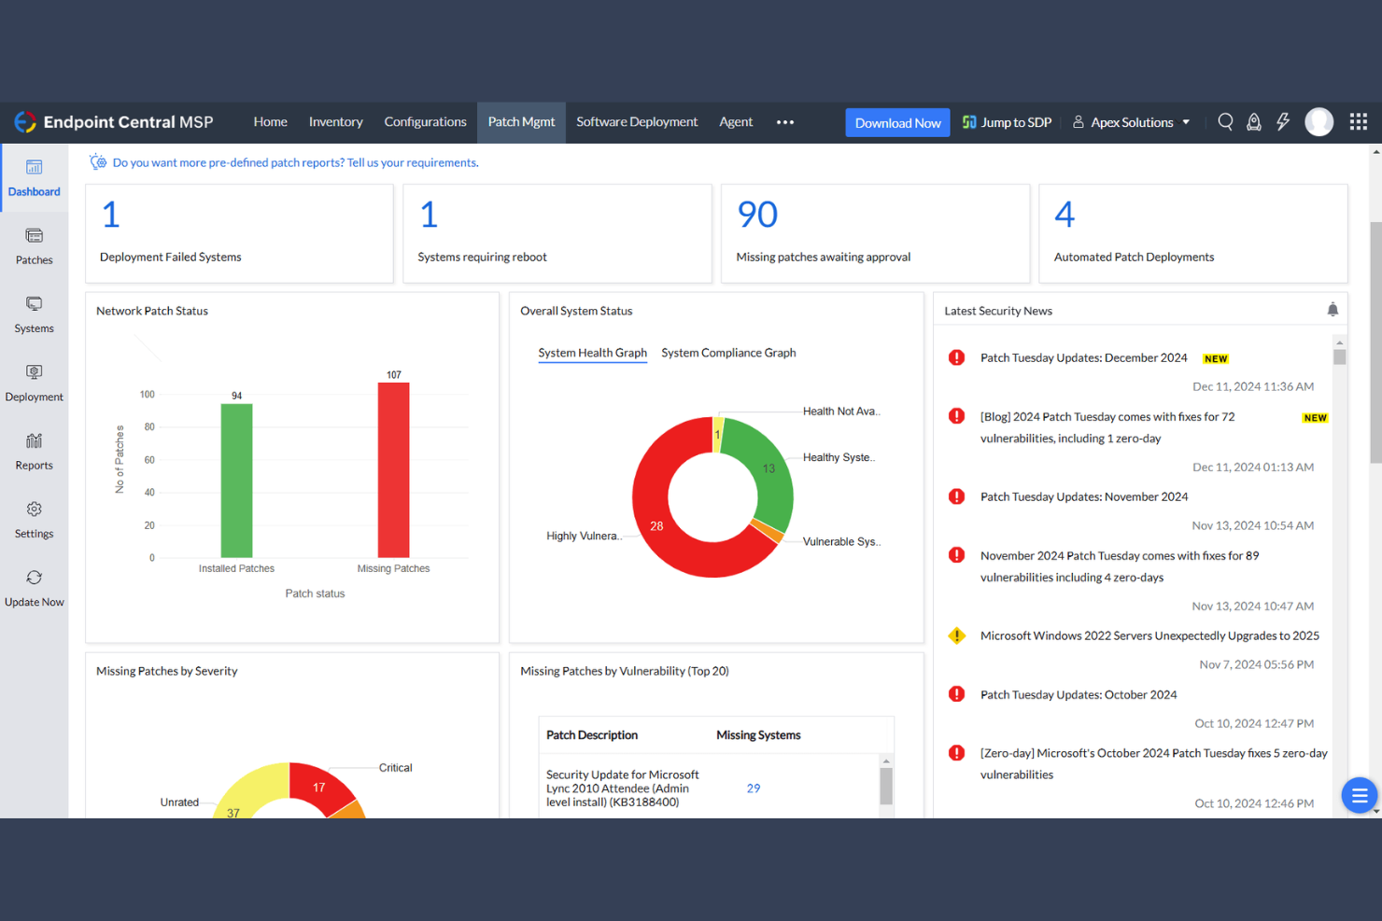Screen dimensions: 1382x921
Task: Open the three dots more menu
Action: click(x=785, y=122)
